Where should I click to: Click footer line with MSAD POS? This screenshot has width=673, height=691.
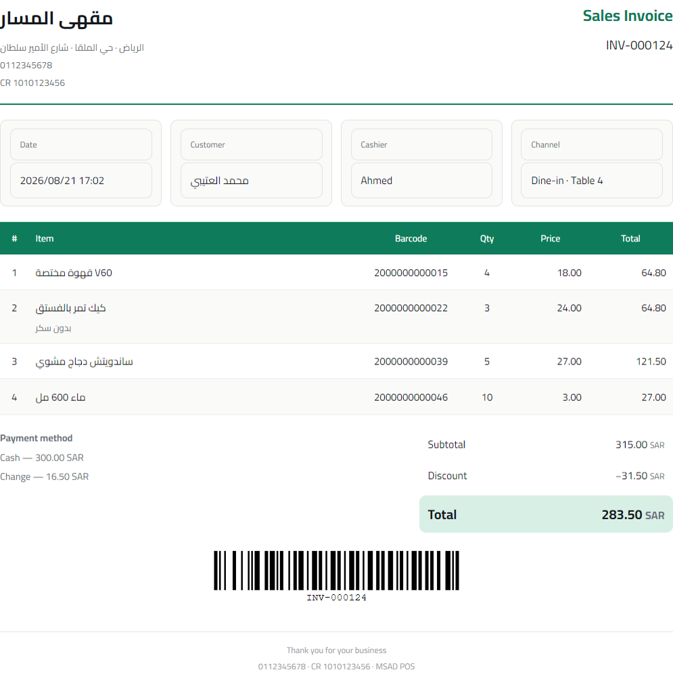click(x=336, y=667)
